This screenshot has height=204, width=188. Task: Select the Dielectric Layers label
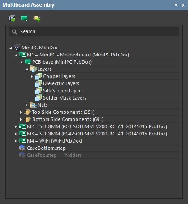click(61, 83)
